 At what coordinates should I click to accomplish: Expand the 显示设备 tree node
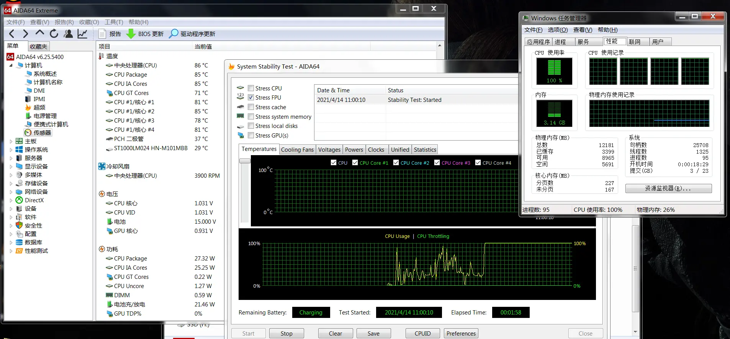click(11, 166)
